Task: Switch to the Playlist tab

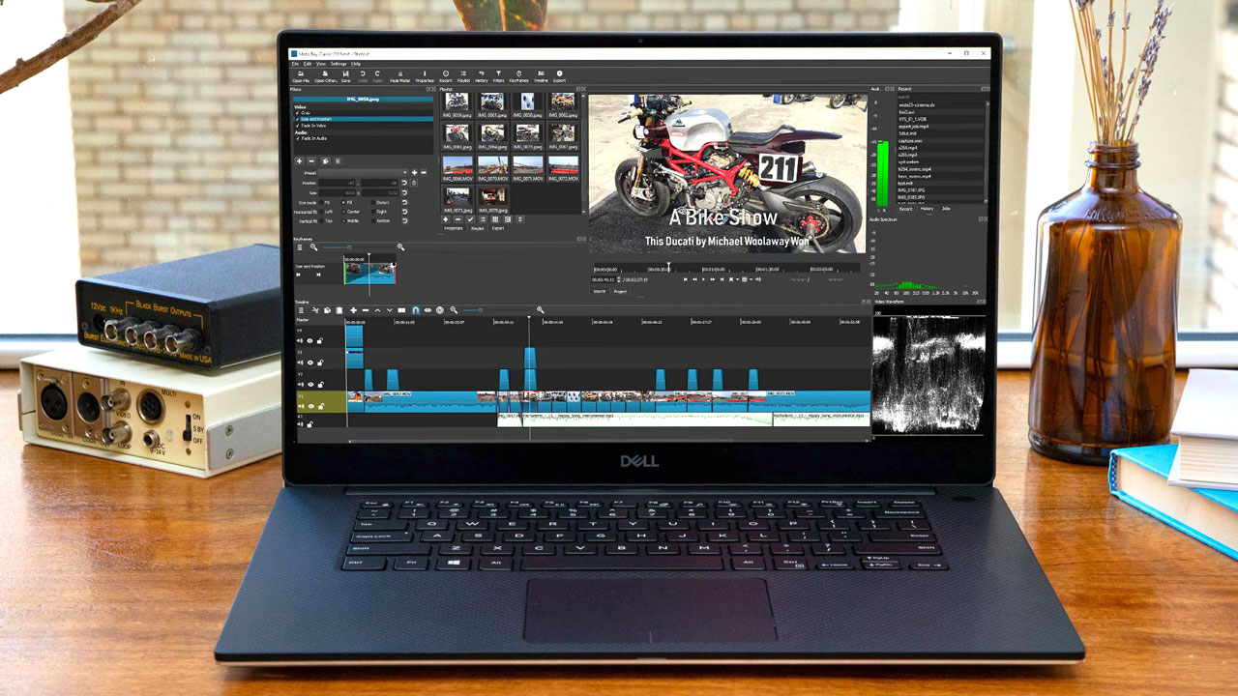Action: tap(478, 228)
